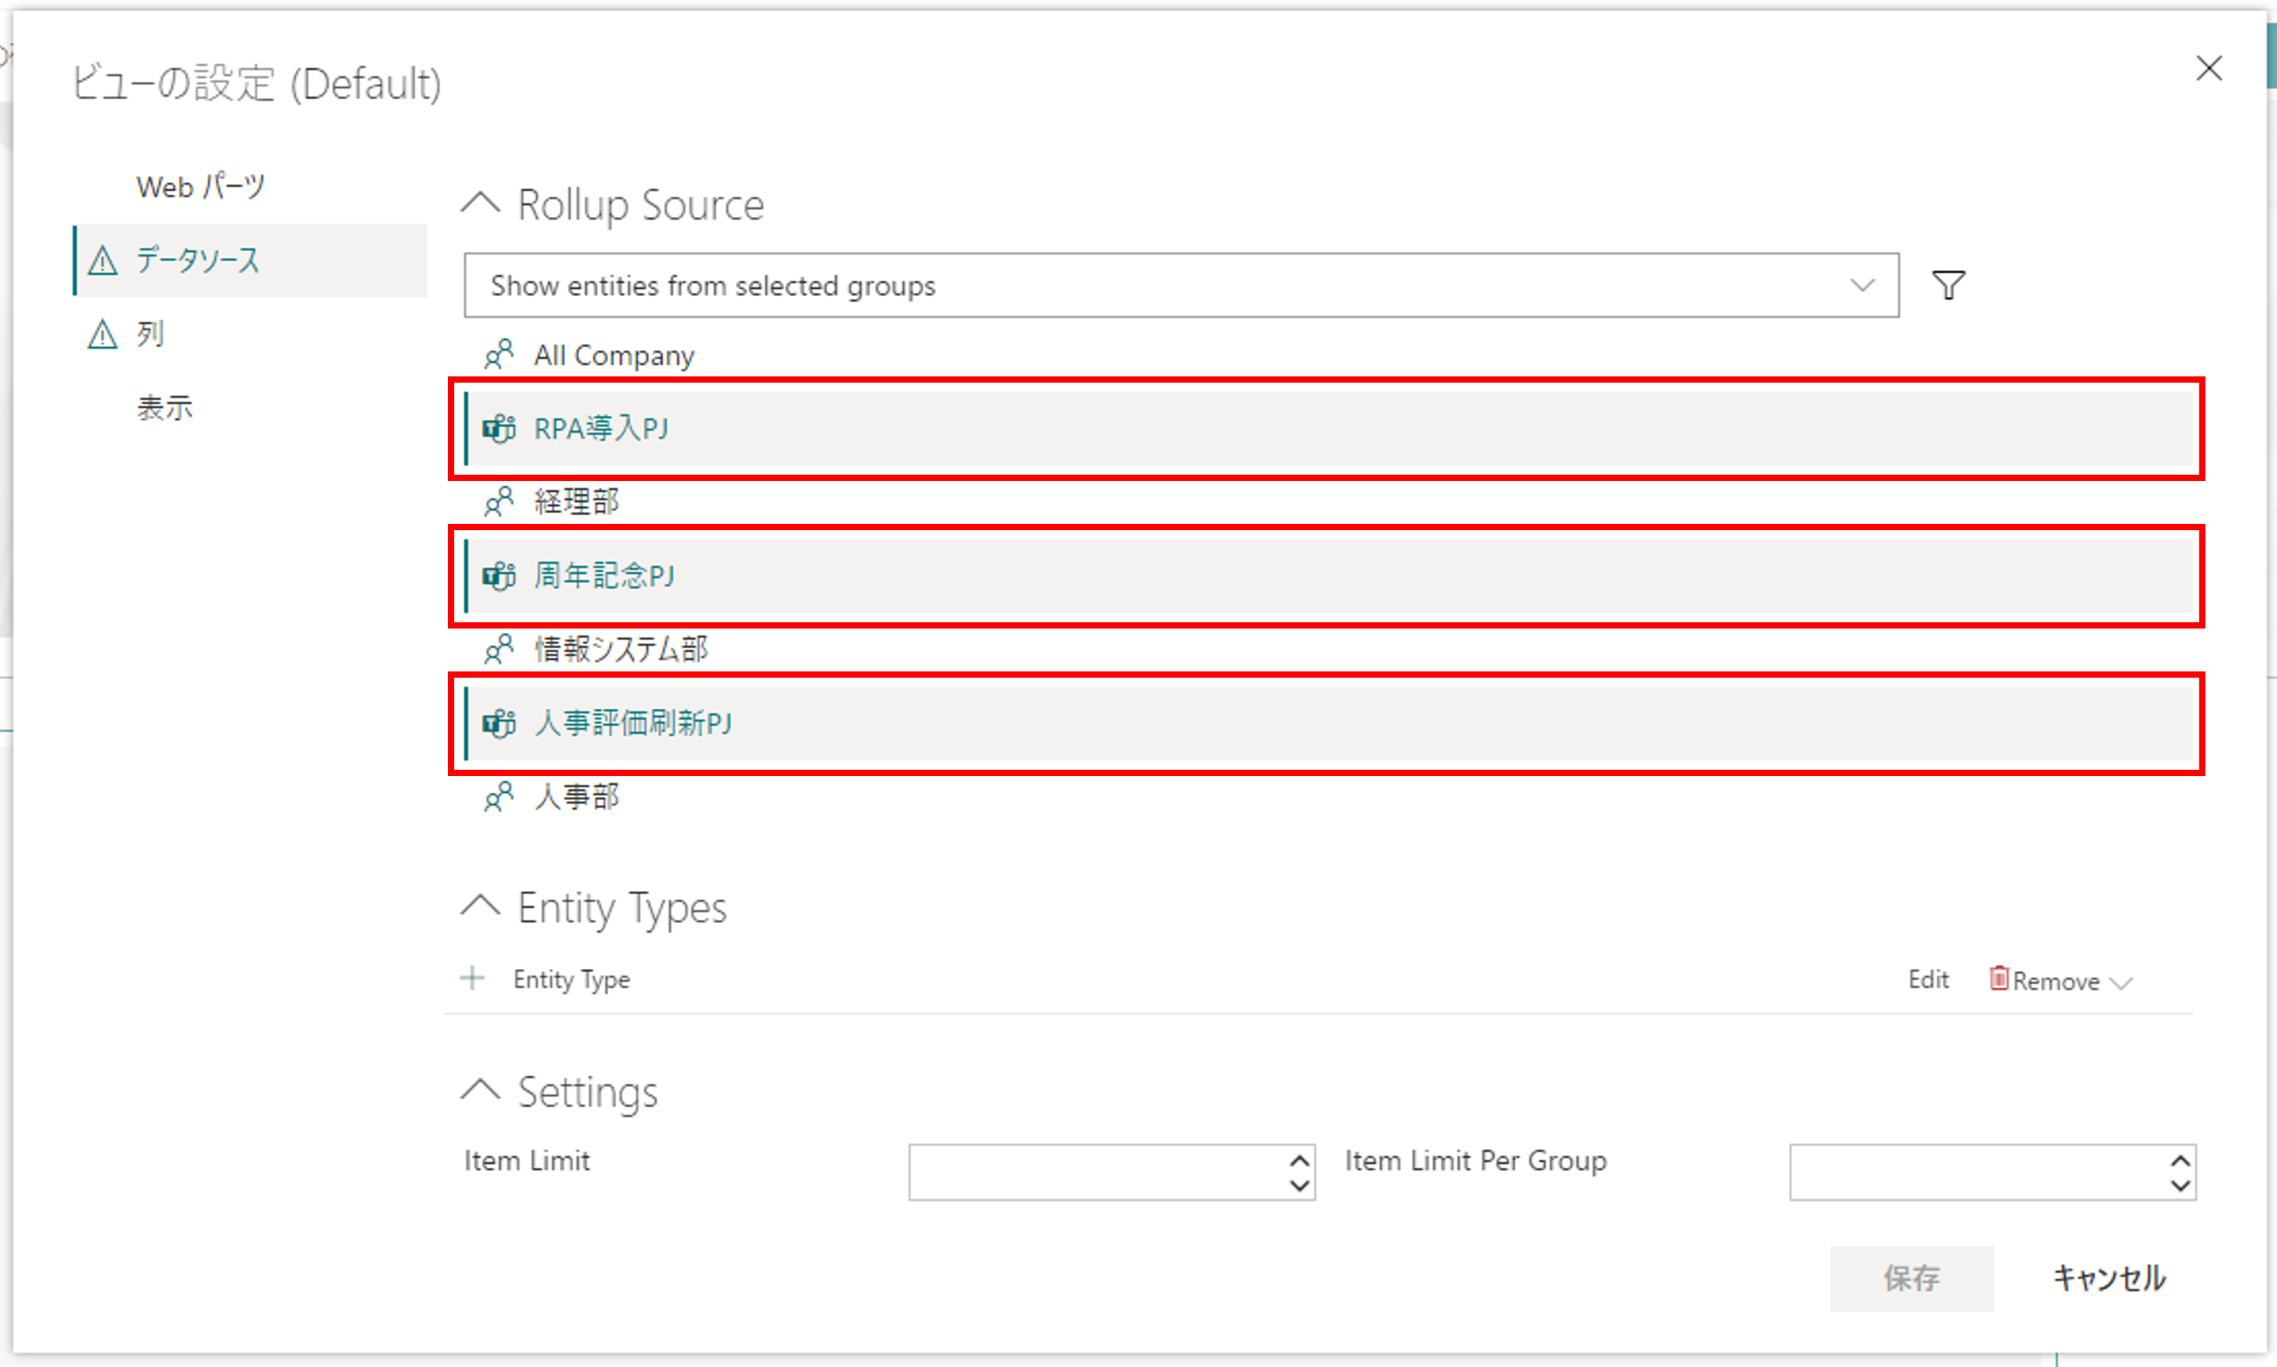Select the 経理部 group

(x=577, y=502)
